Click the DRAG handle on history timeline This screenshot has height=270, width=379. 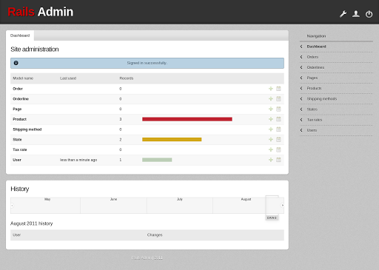[x=272, y=217]
